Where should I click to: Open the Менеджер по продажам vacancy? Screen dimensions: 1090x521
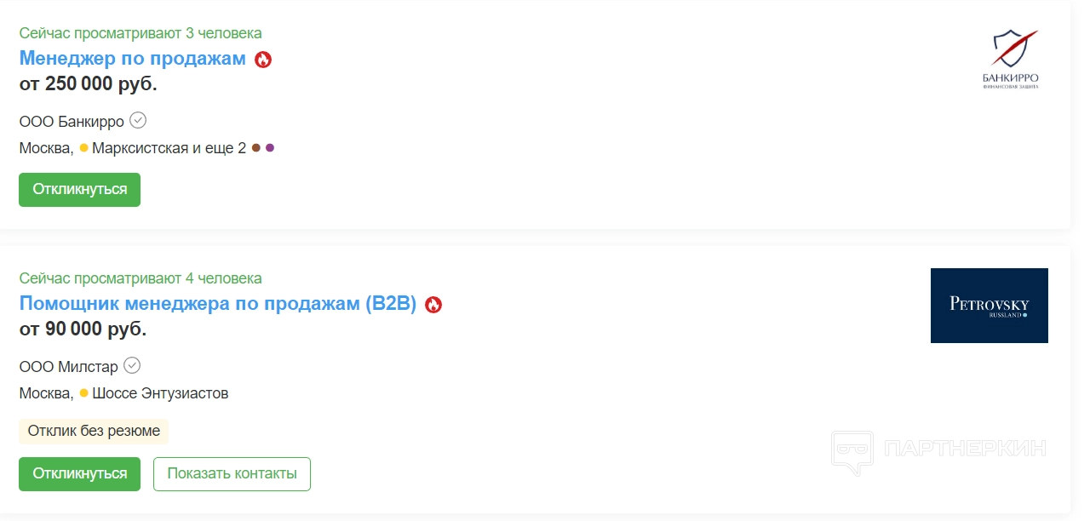133,59
